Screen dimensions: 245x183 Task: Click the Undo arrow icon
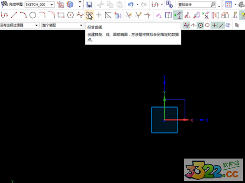(x=130, y=4)
